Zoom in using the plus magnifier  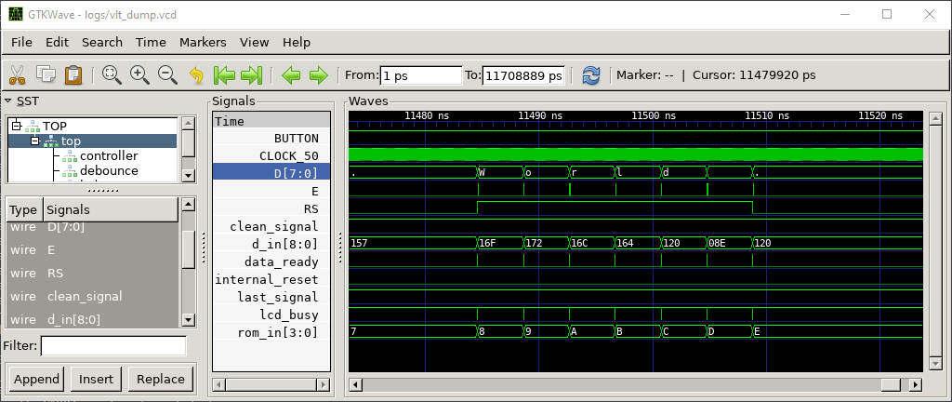tap(139, 75)
